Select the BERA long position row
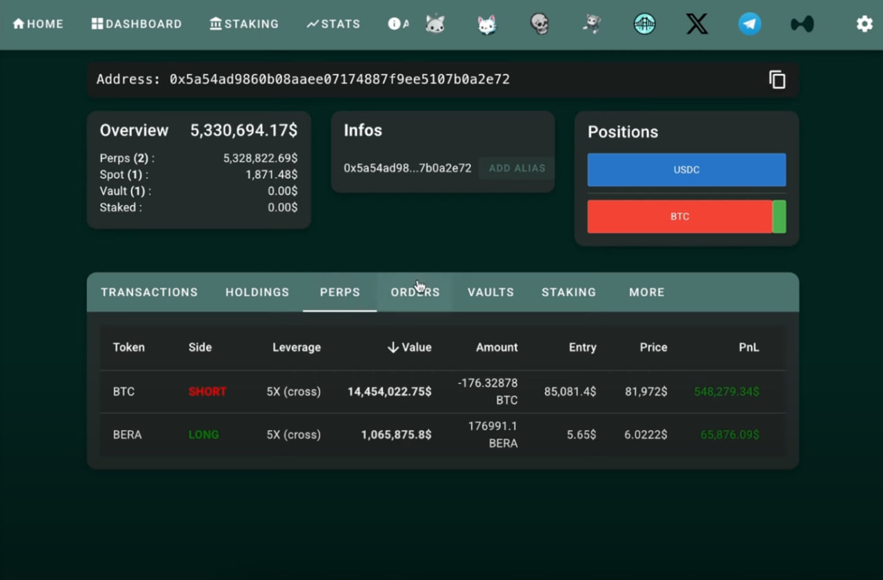Screen dimensions: 883x580 pyautogui.click(x=441, y=434)
